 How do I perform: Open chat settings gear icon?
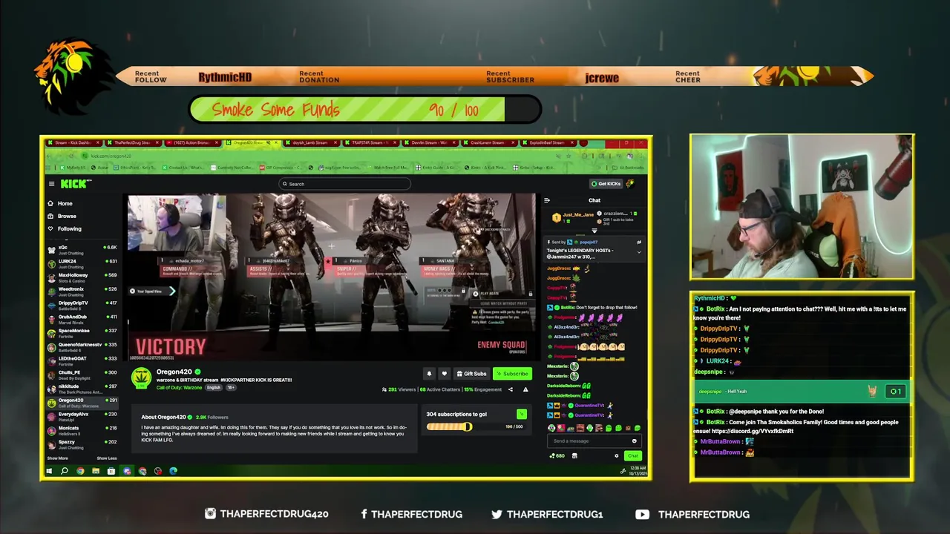[616, 455]
